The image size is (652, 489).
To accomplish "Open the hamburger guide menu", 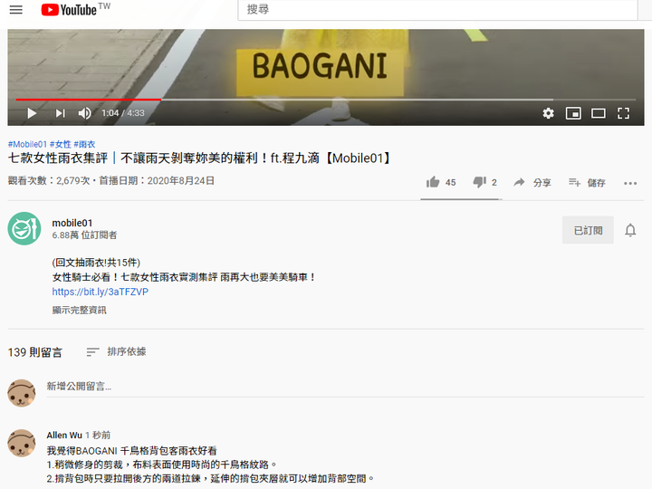I will point(15,10).
